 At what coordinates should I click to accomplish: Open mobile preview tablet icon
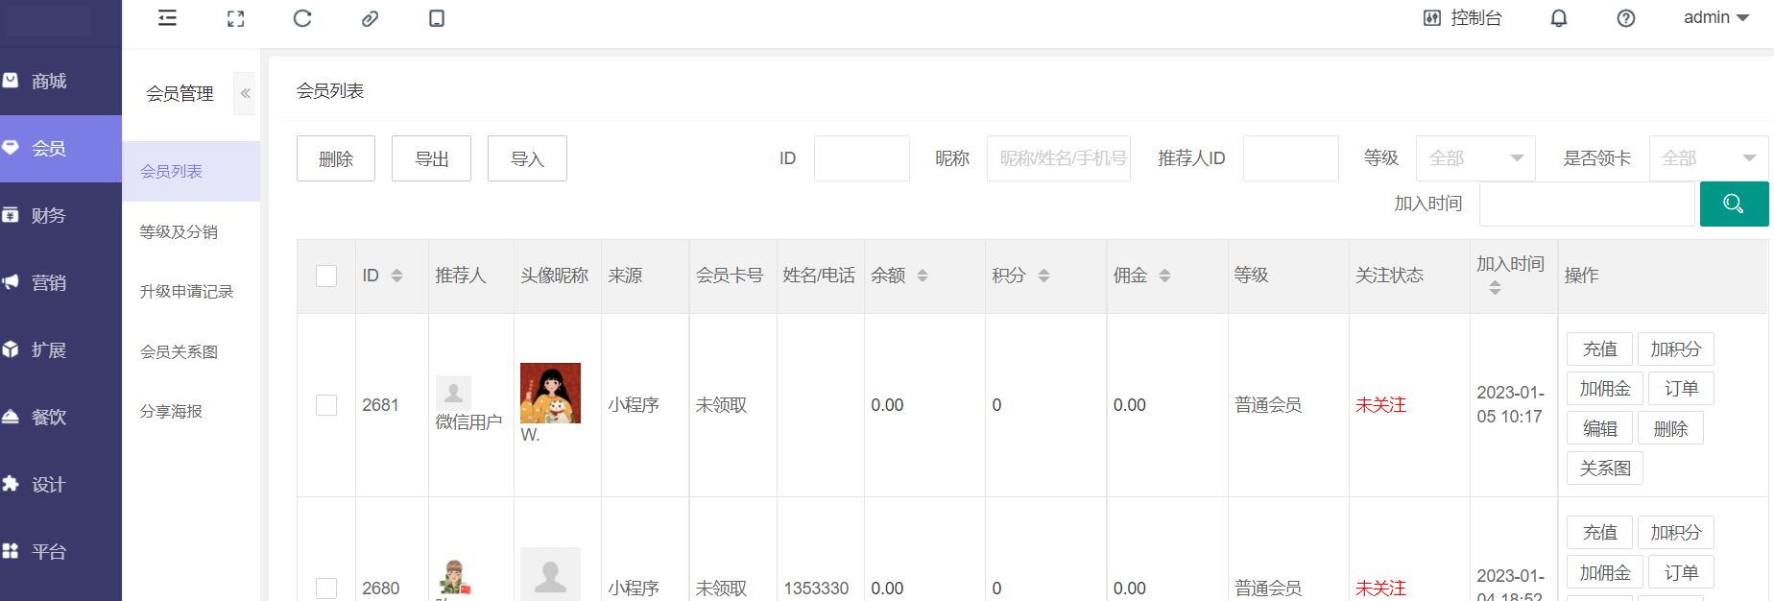(x=437, y=18)
